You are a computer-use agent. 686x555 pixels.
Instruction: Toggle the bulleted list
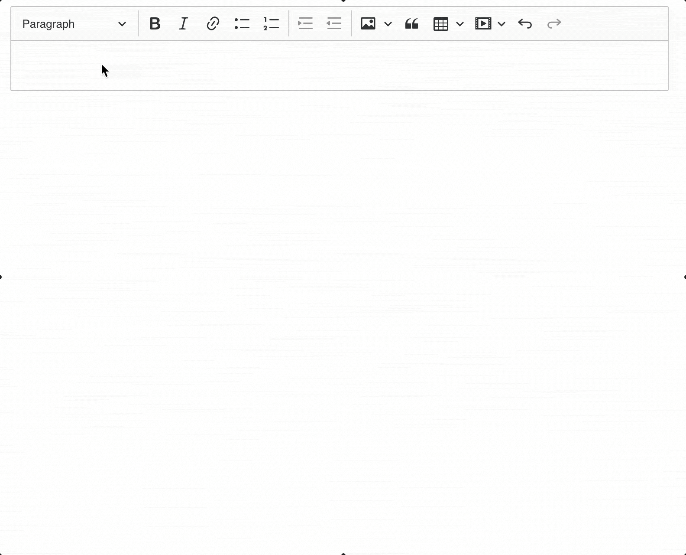[x=242, y=24]
